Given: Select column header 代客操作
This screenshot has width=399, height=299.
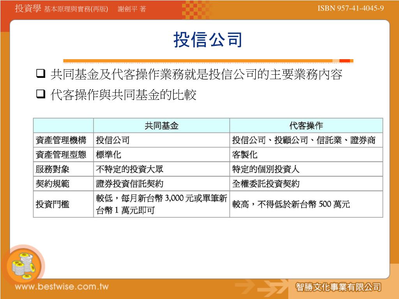Looking at the screenshot, I should 306,126.
